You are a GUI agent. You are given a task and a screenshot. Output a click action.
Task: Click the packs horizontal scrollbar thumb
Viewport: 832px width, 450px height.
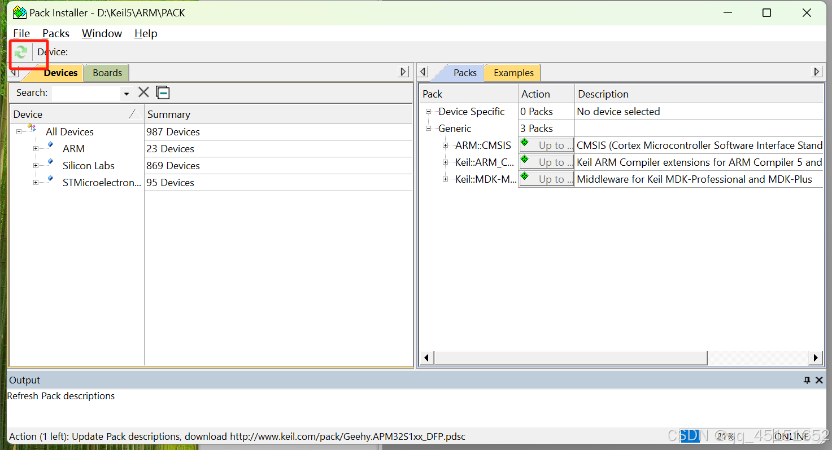(x=570, y=358)
